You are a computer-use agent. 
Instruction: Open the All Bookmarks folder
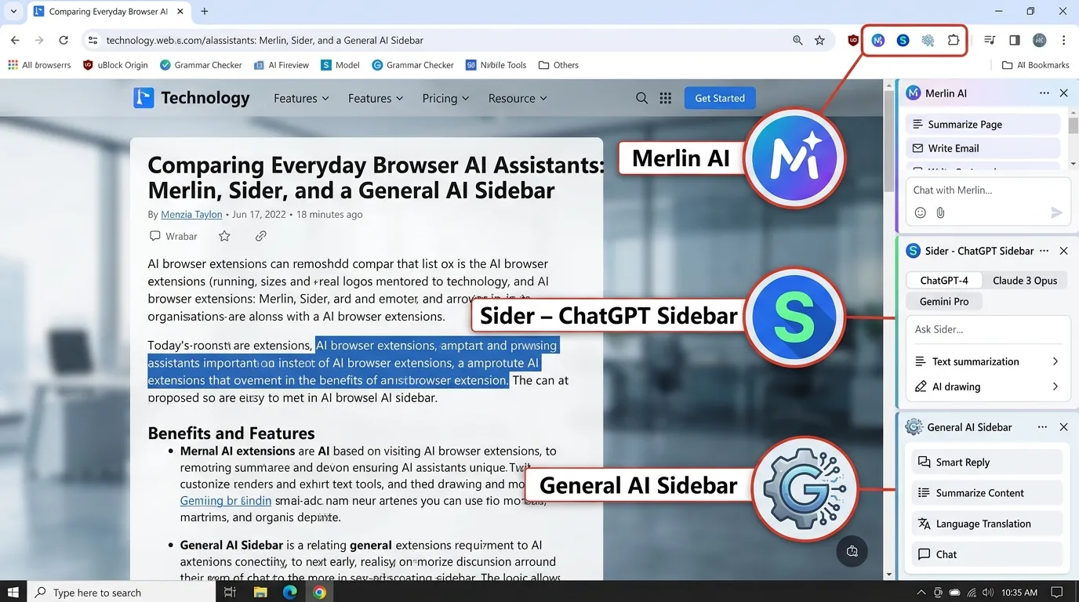point(1036,65)
